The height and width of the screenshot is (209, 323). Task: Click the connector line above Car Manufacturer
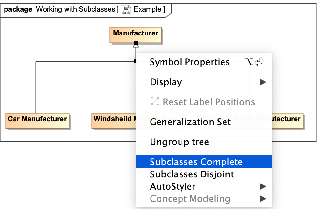point(36,87)
